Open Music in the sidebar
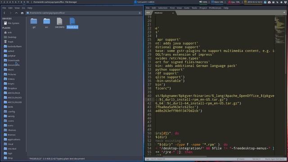 (9, 70)
